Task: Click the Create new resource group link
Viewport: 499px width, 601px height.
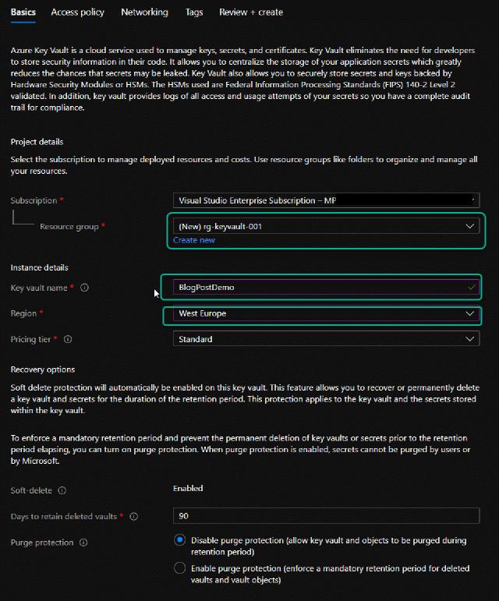Action: (x=194, y=240)
